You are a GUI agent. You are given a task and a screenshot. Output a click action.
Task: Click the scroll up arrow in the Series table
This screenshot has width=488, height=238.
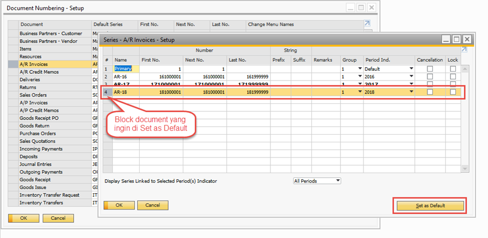(465, 69)
